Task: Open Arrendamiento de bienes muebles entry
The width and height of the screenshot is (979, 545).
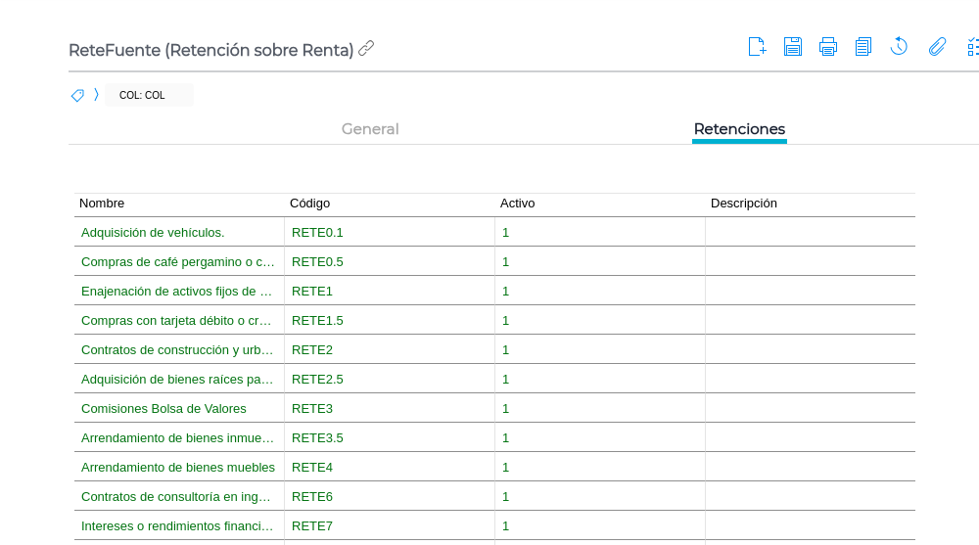Action: (x=178, y=467)
